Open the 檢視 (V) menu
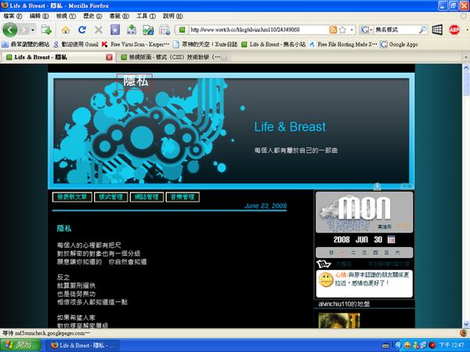Screen dimensions: 470x352 66,16
